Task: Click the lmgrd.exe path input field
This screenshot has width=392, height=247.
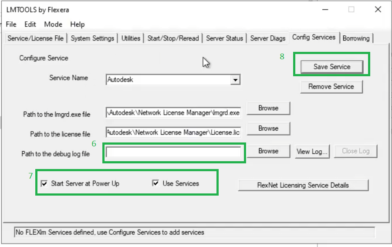Action: pyautogui.click(x=173, y=112)
